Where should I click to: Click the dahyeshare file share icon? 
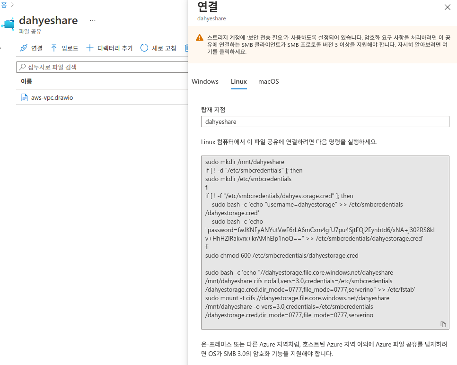point(8,24)
